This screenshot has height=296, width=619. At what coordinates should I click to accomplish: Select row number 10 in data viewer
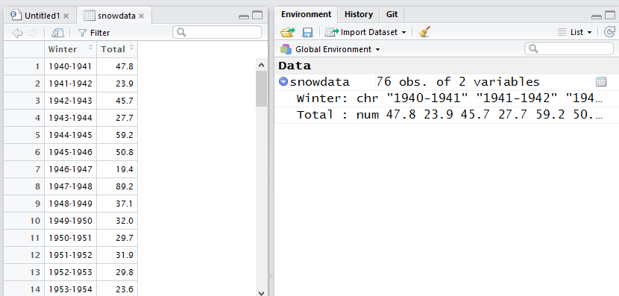[x=24, y=221]
